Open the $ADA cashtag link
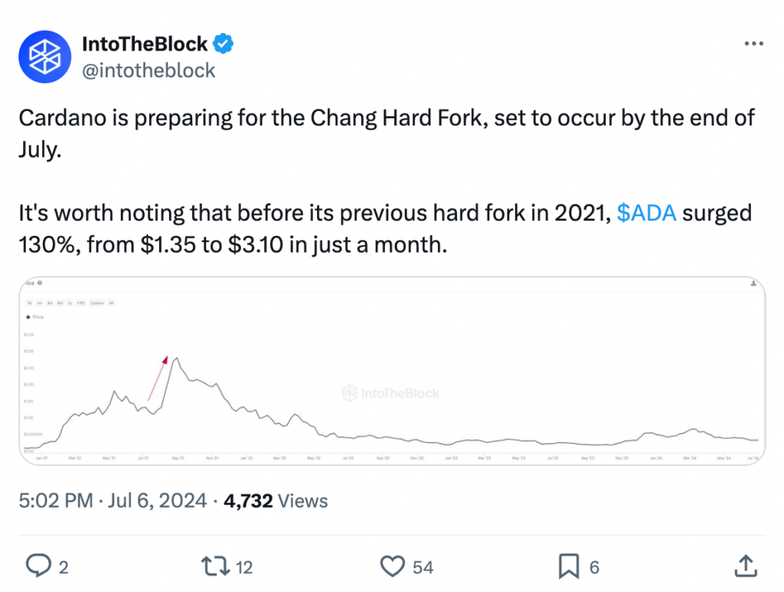784x592 pixels. point(646,213)
